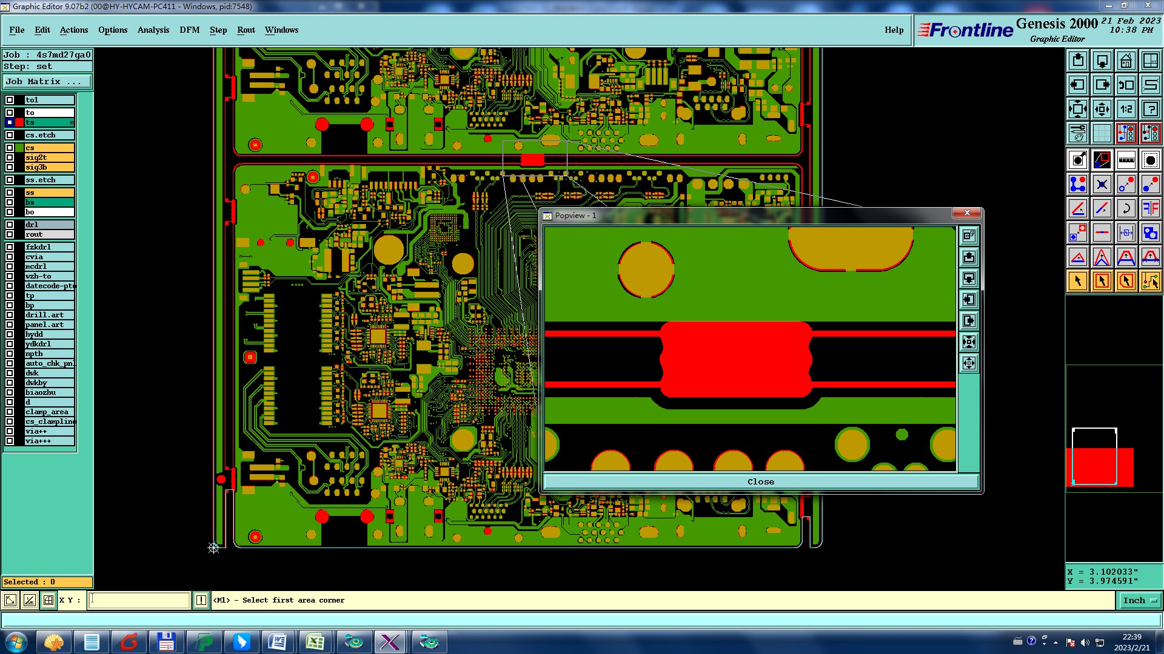This screenshot has height=654, width=1164.
Task: Click pan up icon in Popview
Action: (x=969, y=257)
